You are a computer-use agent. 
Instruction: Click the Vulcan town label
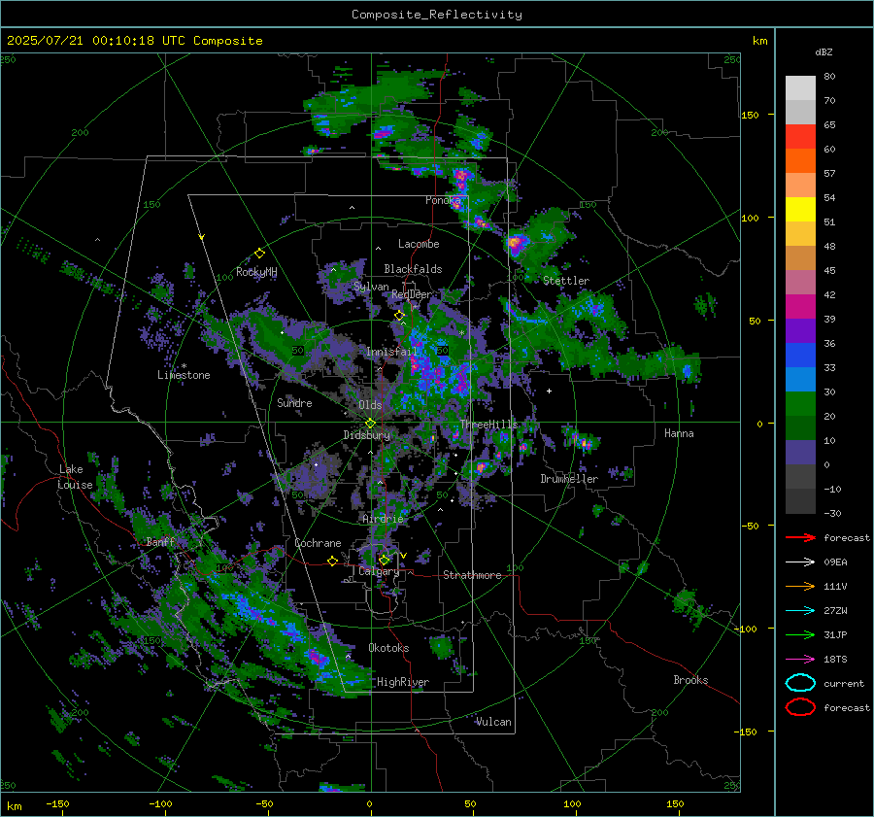click(x=493, y=722)
